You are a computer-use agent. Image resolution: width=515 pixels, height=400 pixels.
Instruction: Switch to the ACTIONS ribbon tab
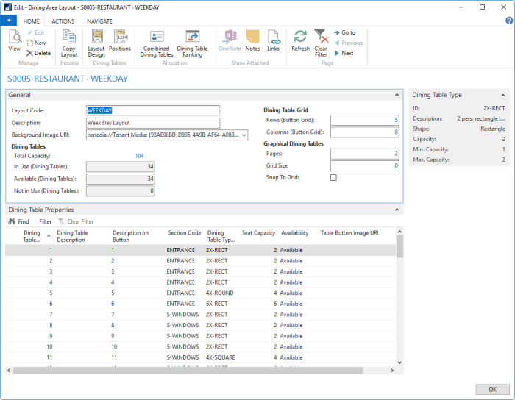tap(63, 21)
